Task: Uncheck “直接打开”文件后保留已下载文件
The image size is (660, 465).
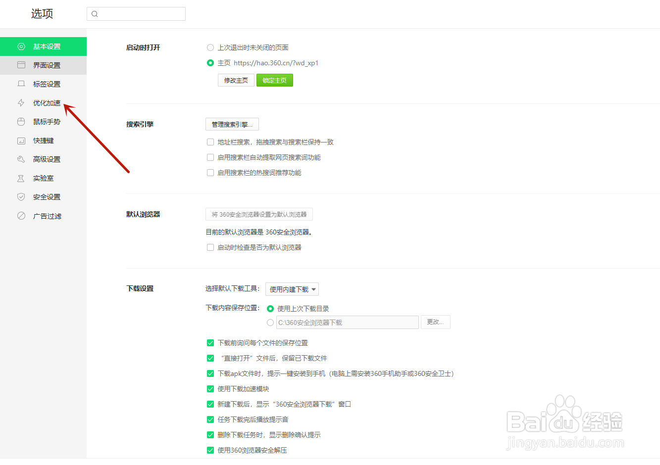Action: [x=210, y=358]
